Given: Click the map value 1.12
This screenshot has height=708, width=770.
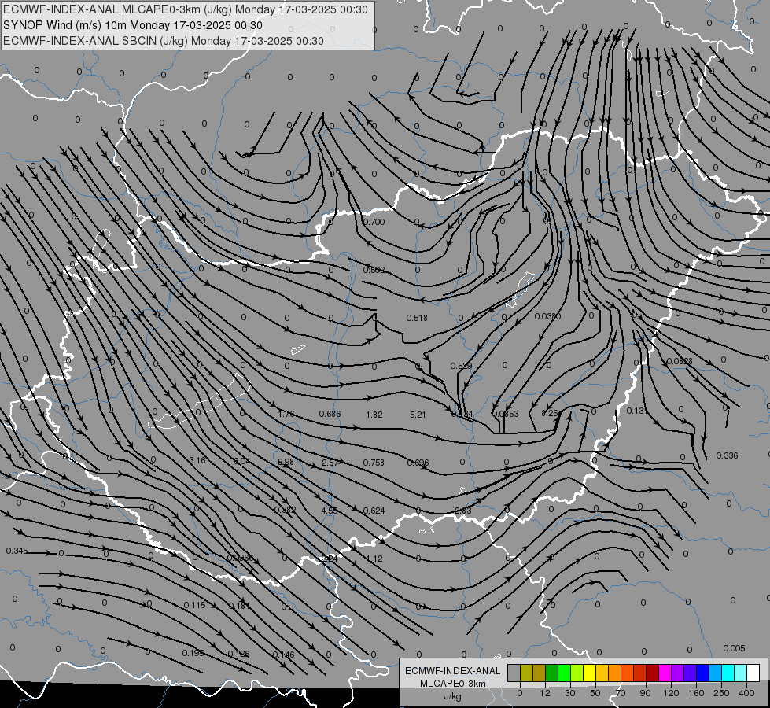Looking at the screenshot, I should 374,559.
